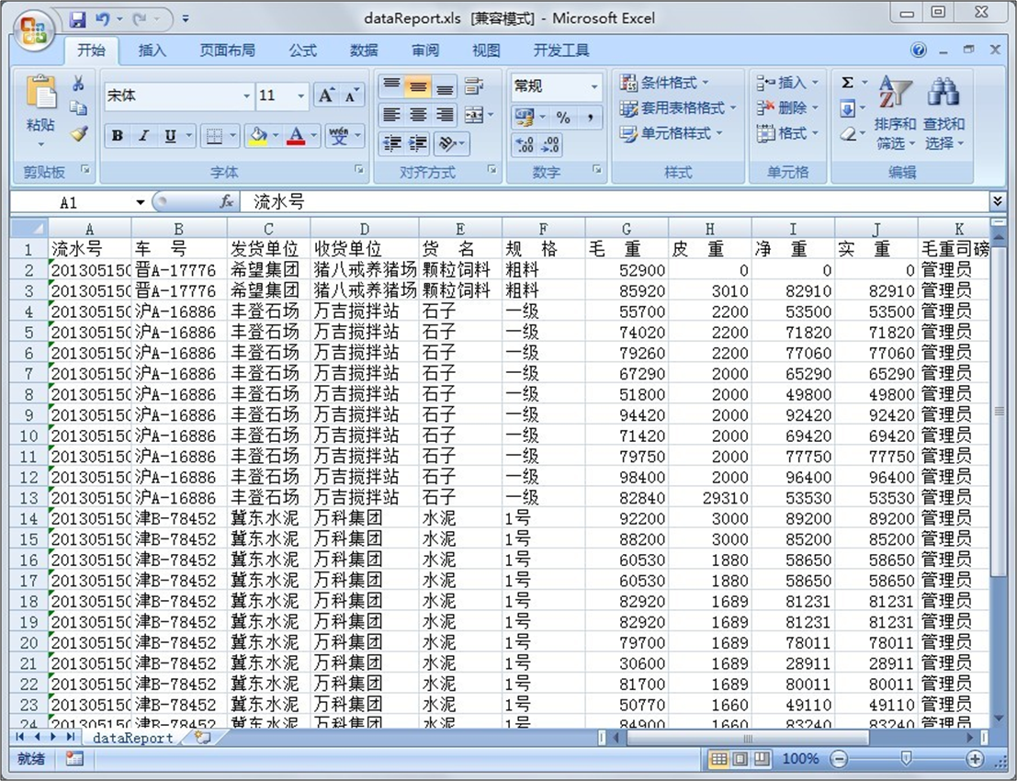Viewport: 1017px width, 781px height.
Task: Switch to the 插入 ribbon tab
Action: (152, 51)
